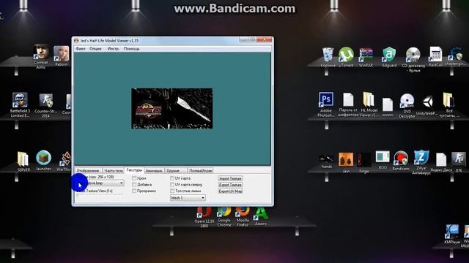
Task: Launch the DVD Decrypter shortcut
Action: 407,106
